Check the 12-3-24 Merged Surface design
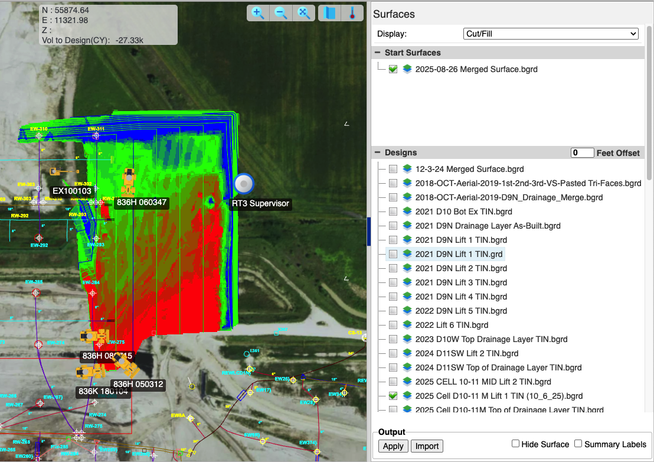 (x=393, y=169)
